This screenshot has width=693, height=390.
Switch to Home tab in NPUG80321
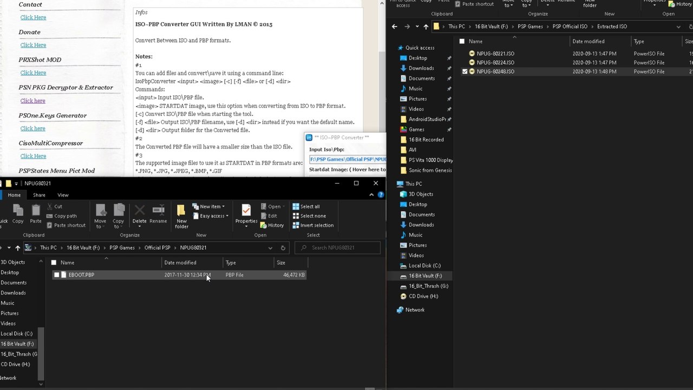tap(14, 195)
